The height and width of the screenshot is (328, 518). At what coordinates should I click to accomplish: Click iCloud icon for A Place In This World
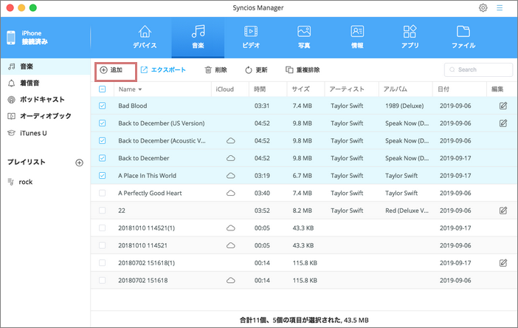coord(230,176)
